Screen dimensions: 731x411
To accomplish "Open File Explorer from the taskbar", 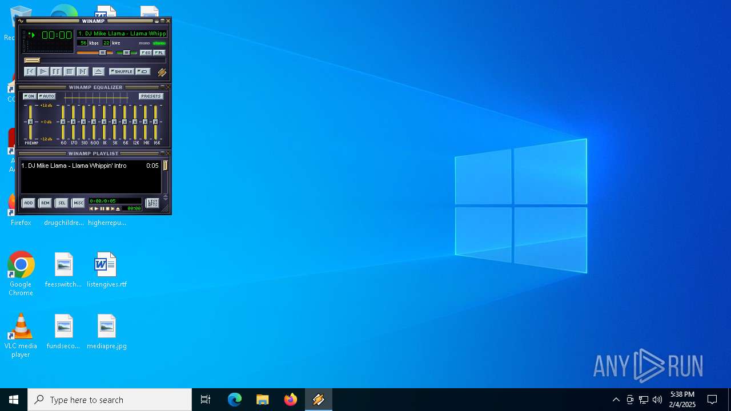I will tap(263, 400).
